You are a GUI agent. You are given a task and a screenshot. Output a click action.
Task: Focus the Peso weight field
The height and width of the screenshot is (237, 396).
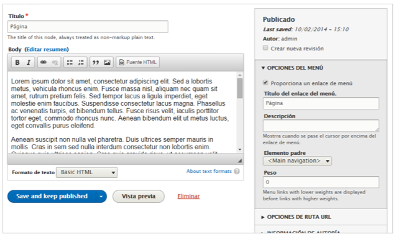321,182
